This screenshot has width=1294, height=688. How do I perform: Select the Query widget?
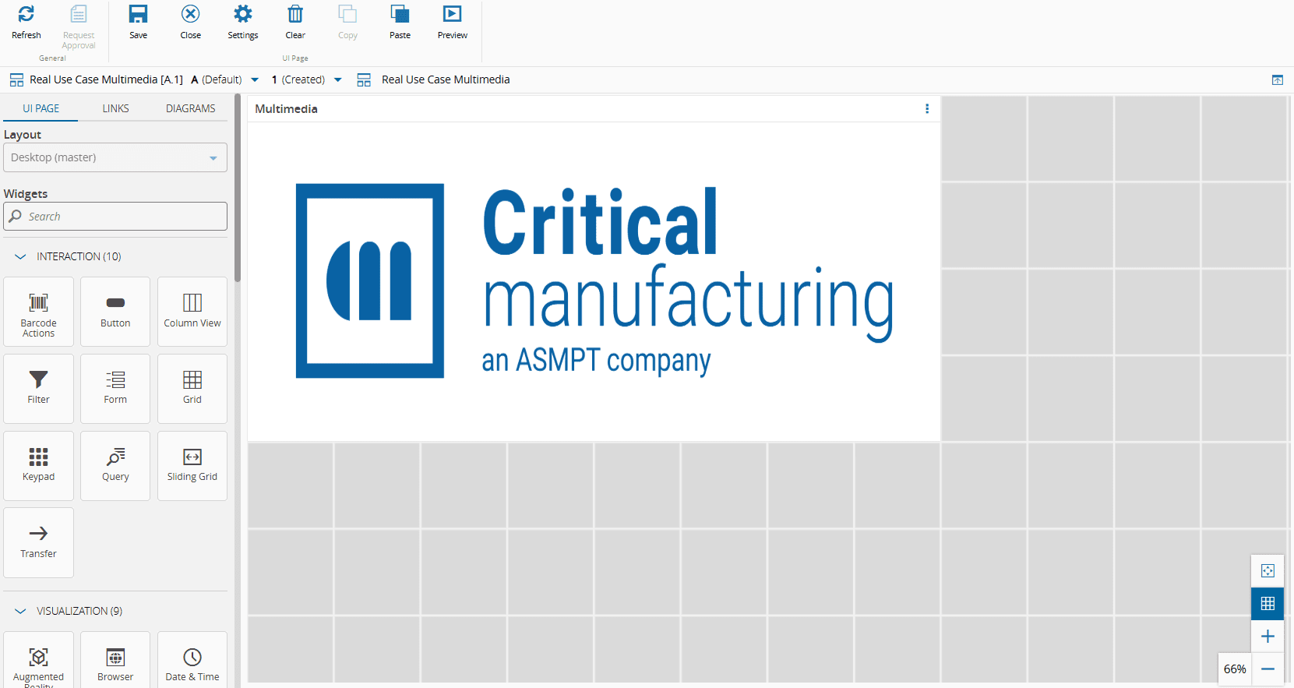[115, 466]
